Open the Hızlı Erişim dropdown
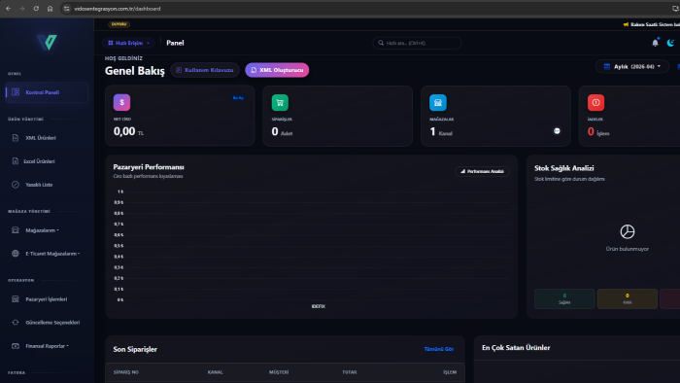This screenshot has width=680, height=383. [x=128, y=43]
